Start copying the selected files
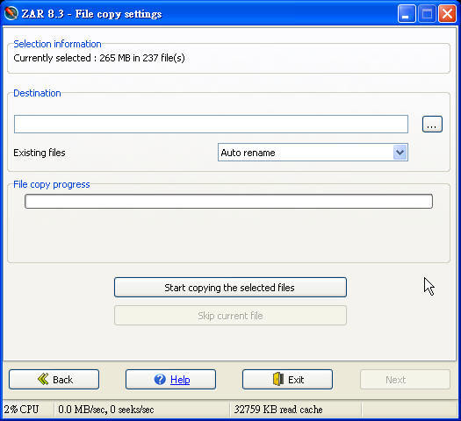This screenshot has width=461, height=421. (x=230, y=288)
